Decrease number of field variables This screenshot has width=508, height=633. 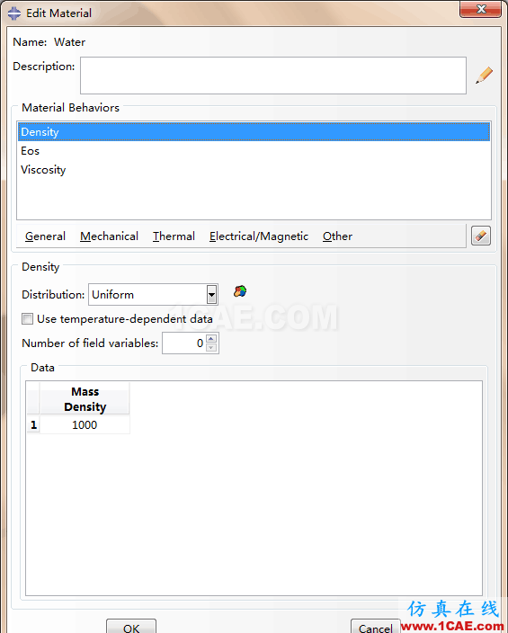pyautogui.click(x=211, y=348)
